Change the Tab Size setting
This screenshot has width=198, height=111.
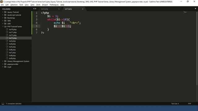tap(175, 104)
